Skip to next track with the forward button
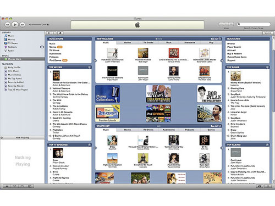Screen dimensions: 275x206 23,25
